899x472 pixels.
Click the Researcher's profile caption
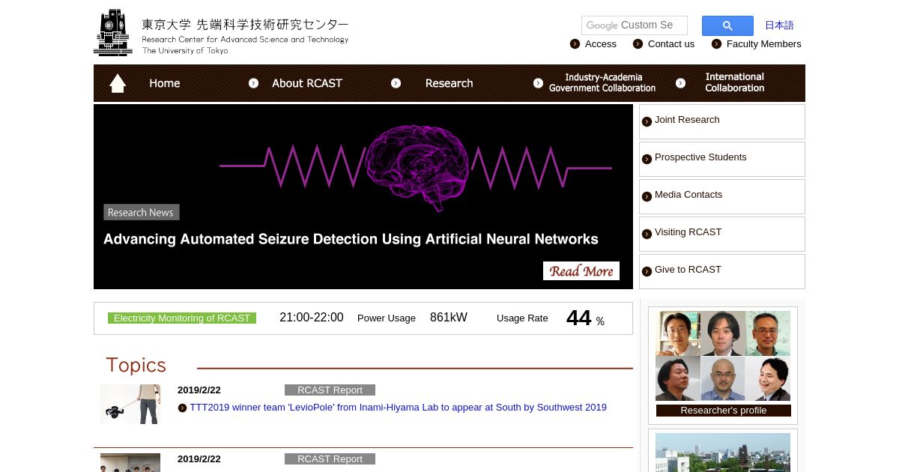(x=724, y=411)
